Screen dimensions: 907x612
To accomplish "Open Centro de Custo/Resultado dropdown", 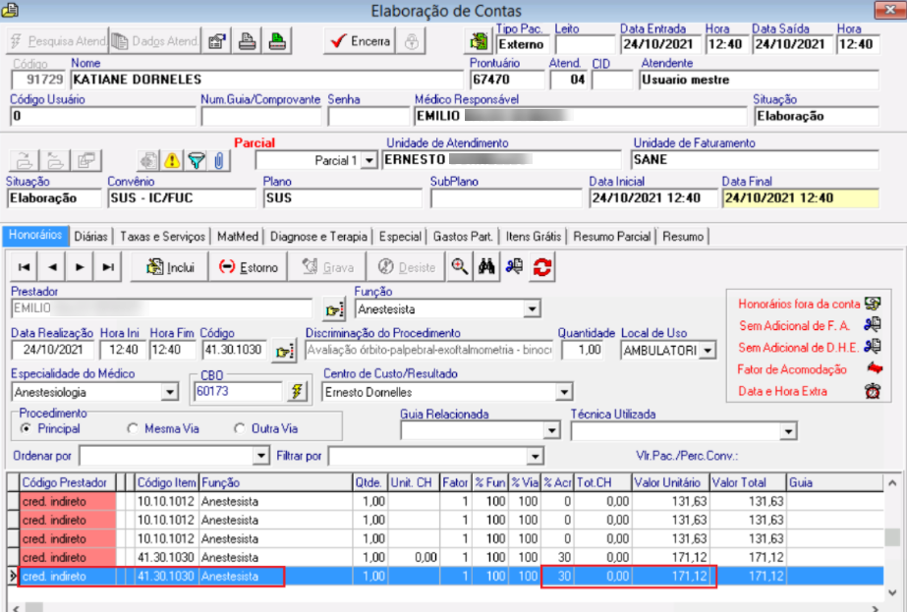I will pos(564,392).
